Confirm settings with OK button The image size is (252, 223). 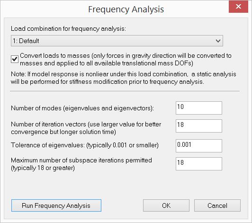tap(166, 205)
